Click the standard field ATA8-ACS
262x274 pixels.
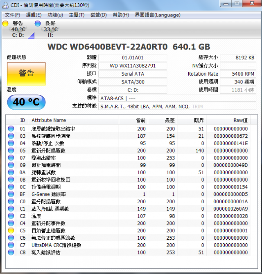click(x=177, y=99)
